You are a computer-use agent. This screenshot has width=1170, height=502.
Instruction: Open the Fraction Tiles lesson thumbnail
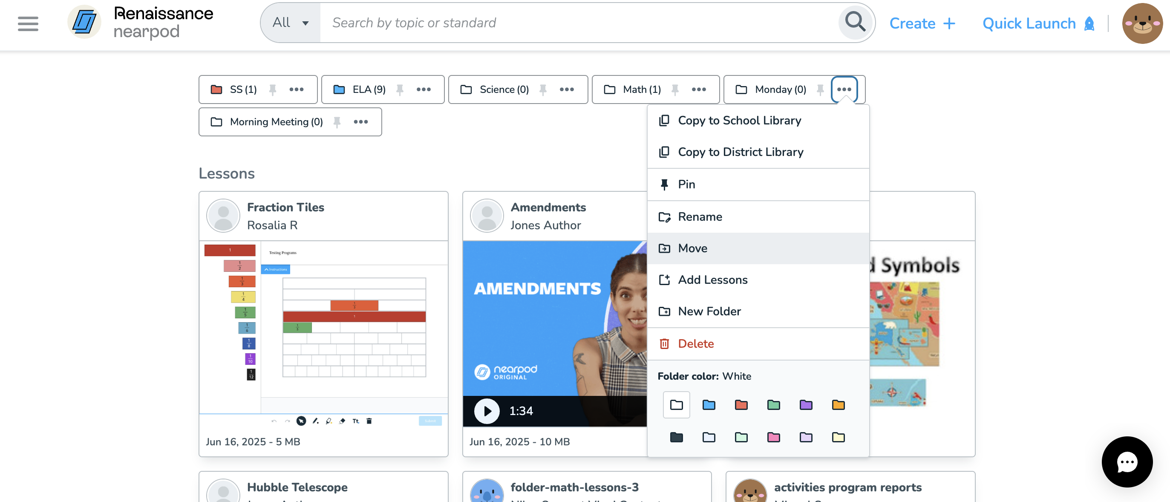[323, 334]
